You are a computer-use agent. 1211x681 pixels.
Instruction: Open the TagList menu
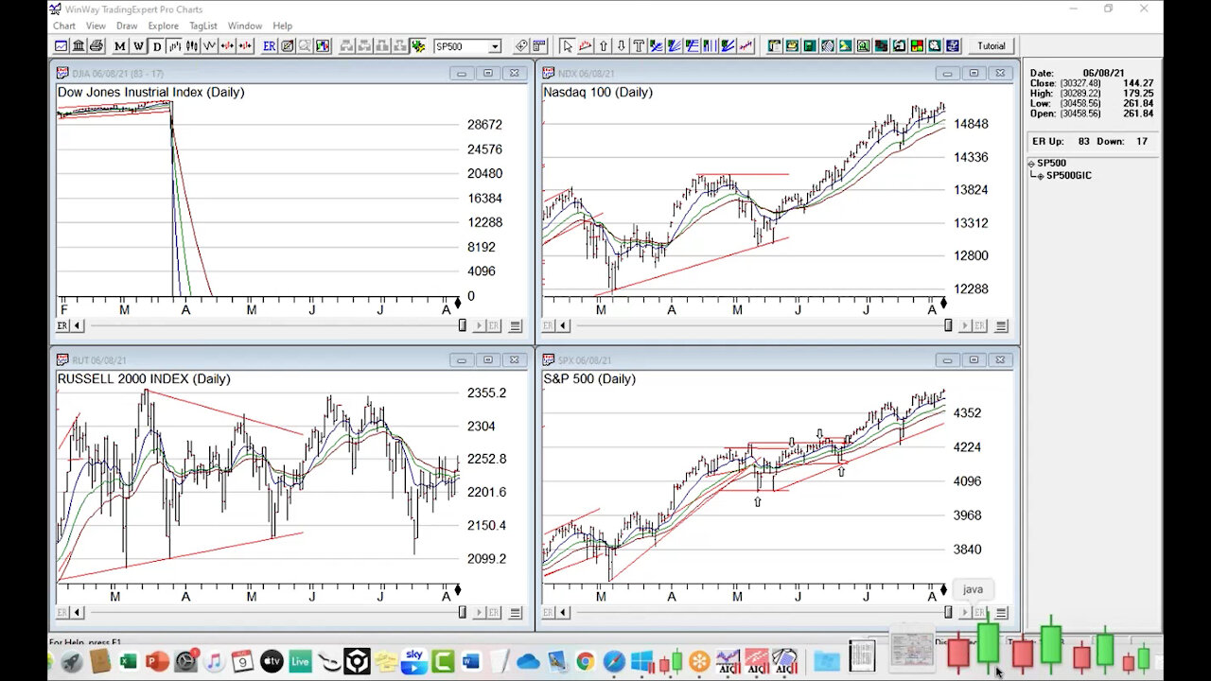(x=202, y=26)
